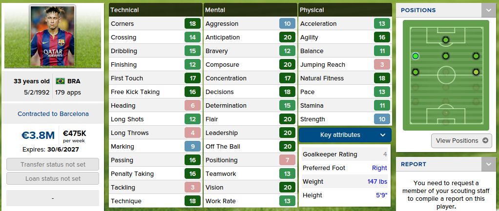The image size is (499, 211).
Task: Click the left midfielder position dot
Action: [x=416, y=72]
